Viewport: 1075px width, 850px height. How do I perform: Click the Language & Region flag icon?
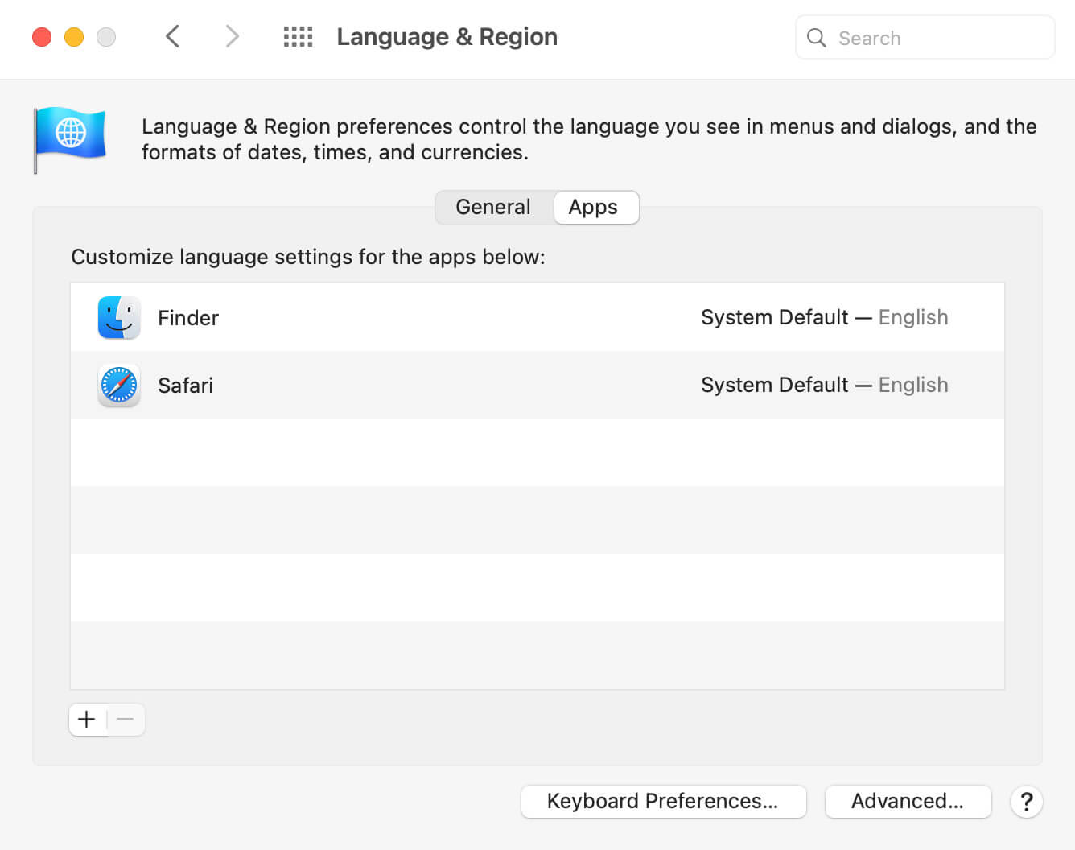click(70, 138)
